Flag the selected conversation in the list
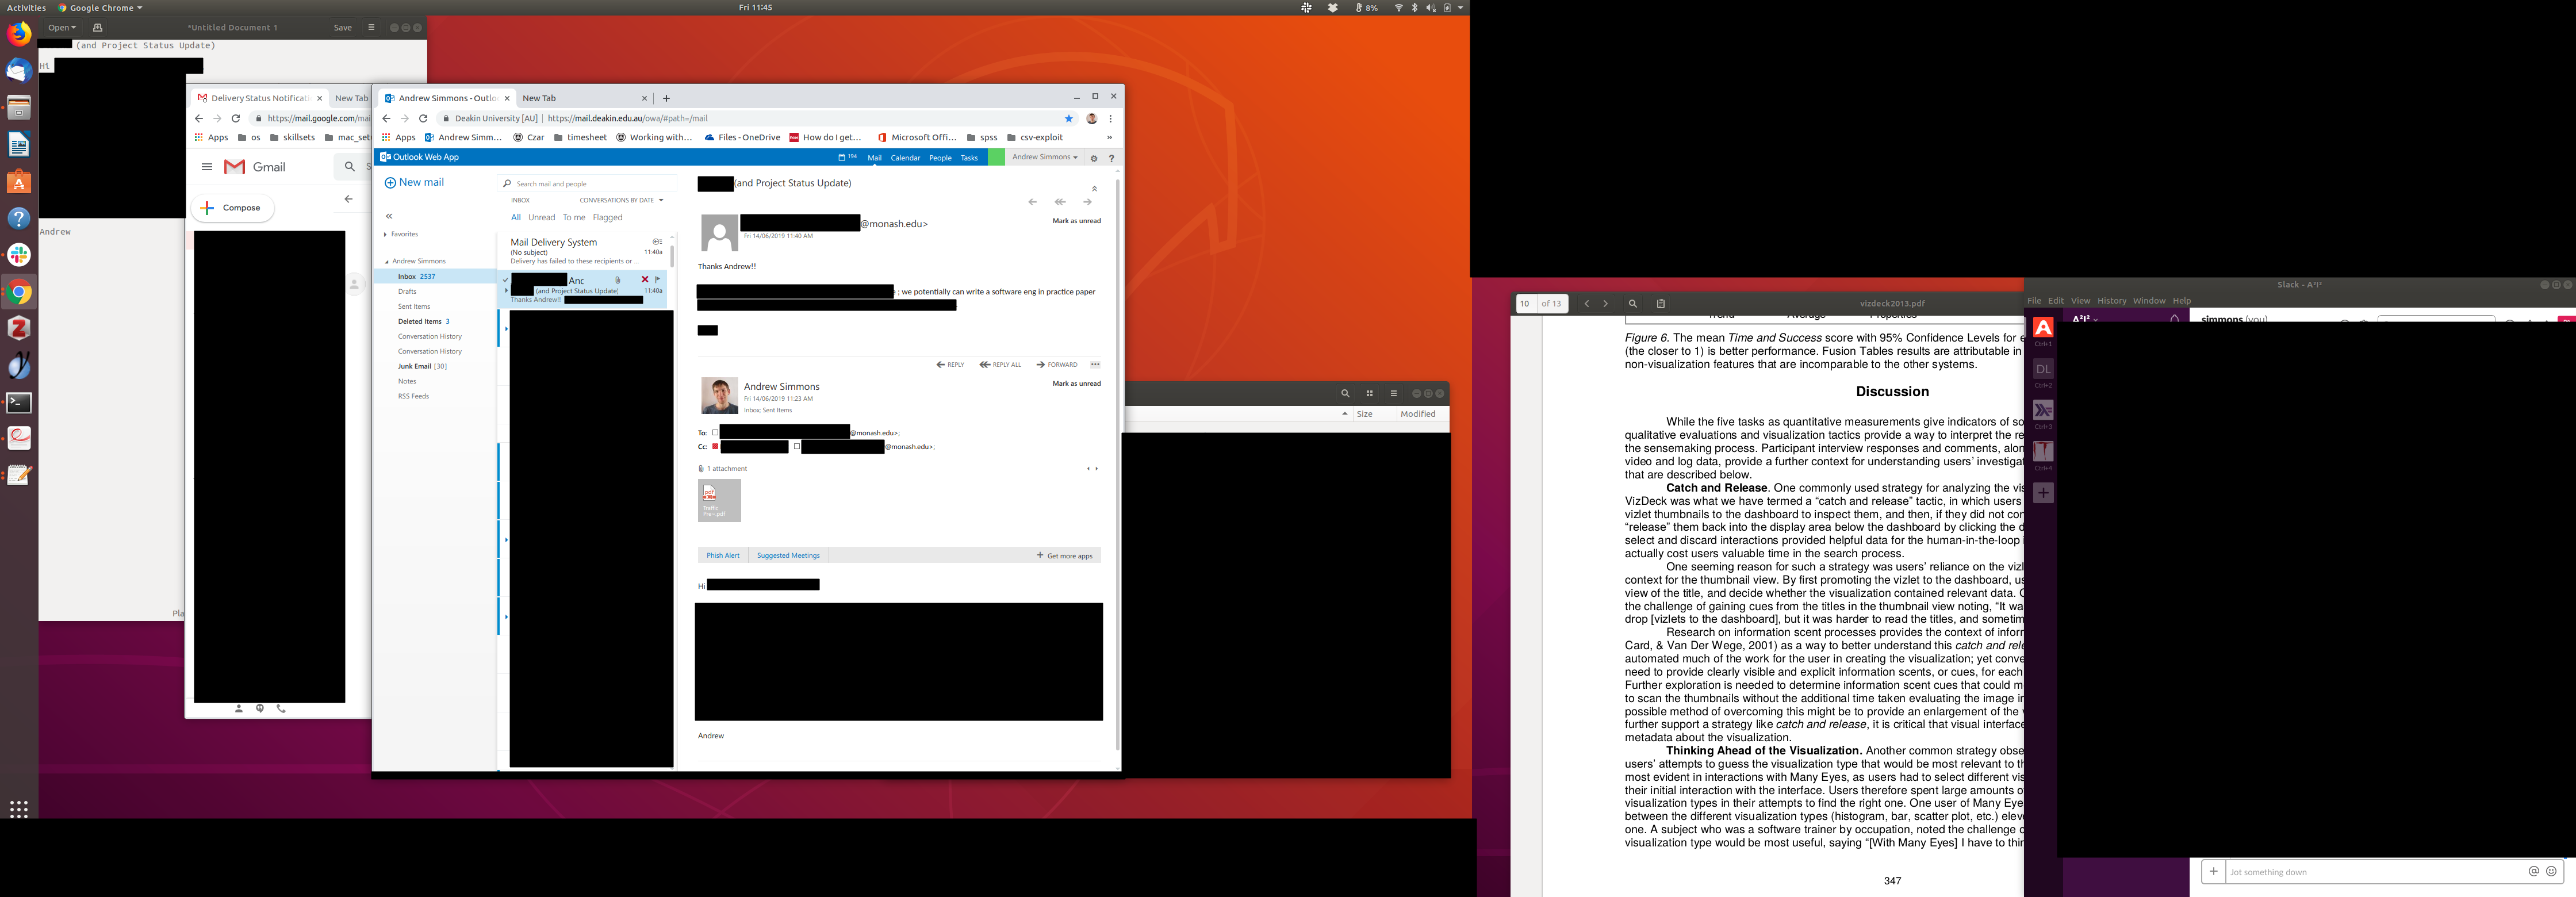2576x897 pixels. [x=657, y=280]
